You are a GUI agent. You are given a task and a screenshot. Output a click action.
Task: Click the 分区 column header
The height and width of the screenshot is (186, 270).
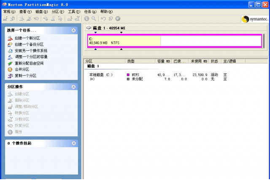click(x=105, y=61)
